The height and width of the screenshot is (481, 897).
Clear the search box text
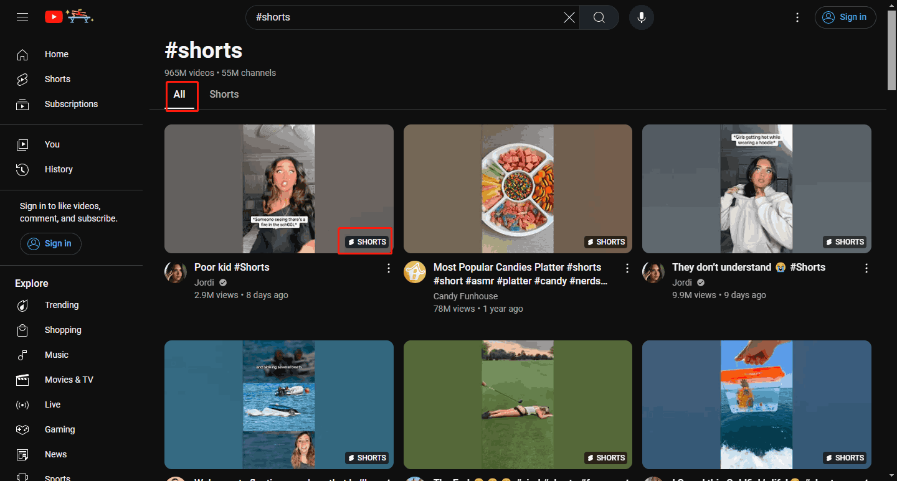point(569,17)
